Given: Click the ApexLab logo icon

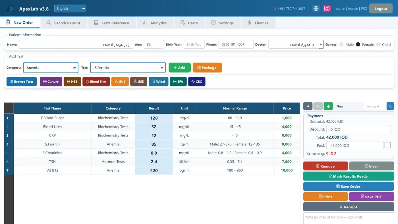Looking at the screenshot, I should pyautogui.click(x=10, y=9).
